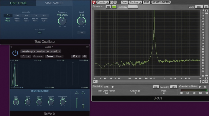Click the diamond zoom-reset icon in SPAN
This screenshot has height=116, width=209.
click(207, 81)
